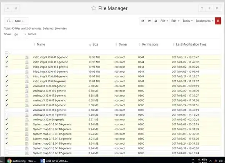Uncheck System.map-3.13.0-115-generic checkbox
The image size is (225, 163).
tap(7, 143)
